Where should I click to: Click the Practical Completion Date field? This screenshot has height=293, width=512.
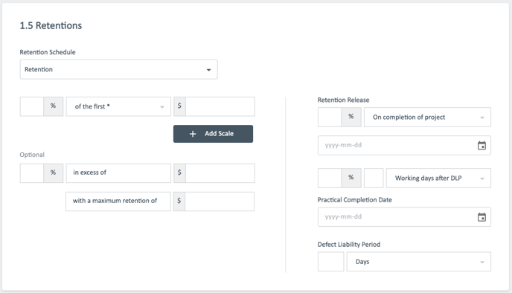click(404, 217)
